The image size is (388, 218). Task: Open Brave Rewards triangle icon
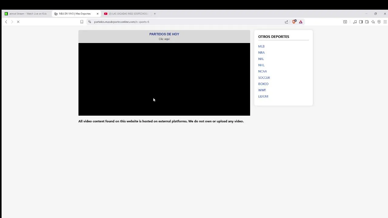(x=301, y=22)
